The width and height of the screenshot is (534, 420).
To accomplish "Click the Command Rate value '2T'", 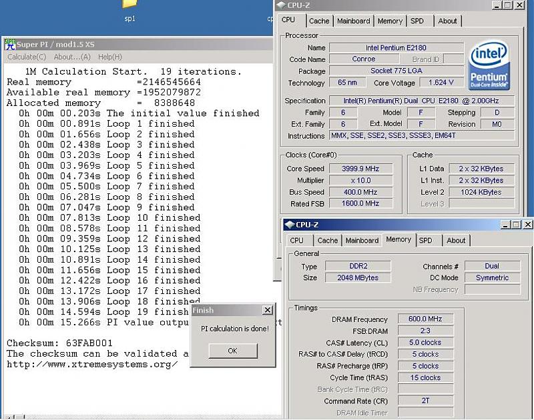I will pos(425,401).
